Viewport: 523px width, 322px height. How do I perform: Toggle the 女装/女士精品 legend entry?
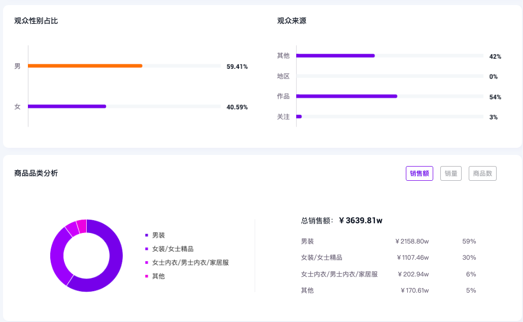(x=172, y=249)
